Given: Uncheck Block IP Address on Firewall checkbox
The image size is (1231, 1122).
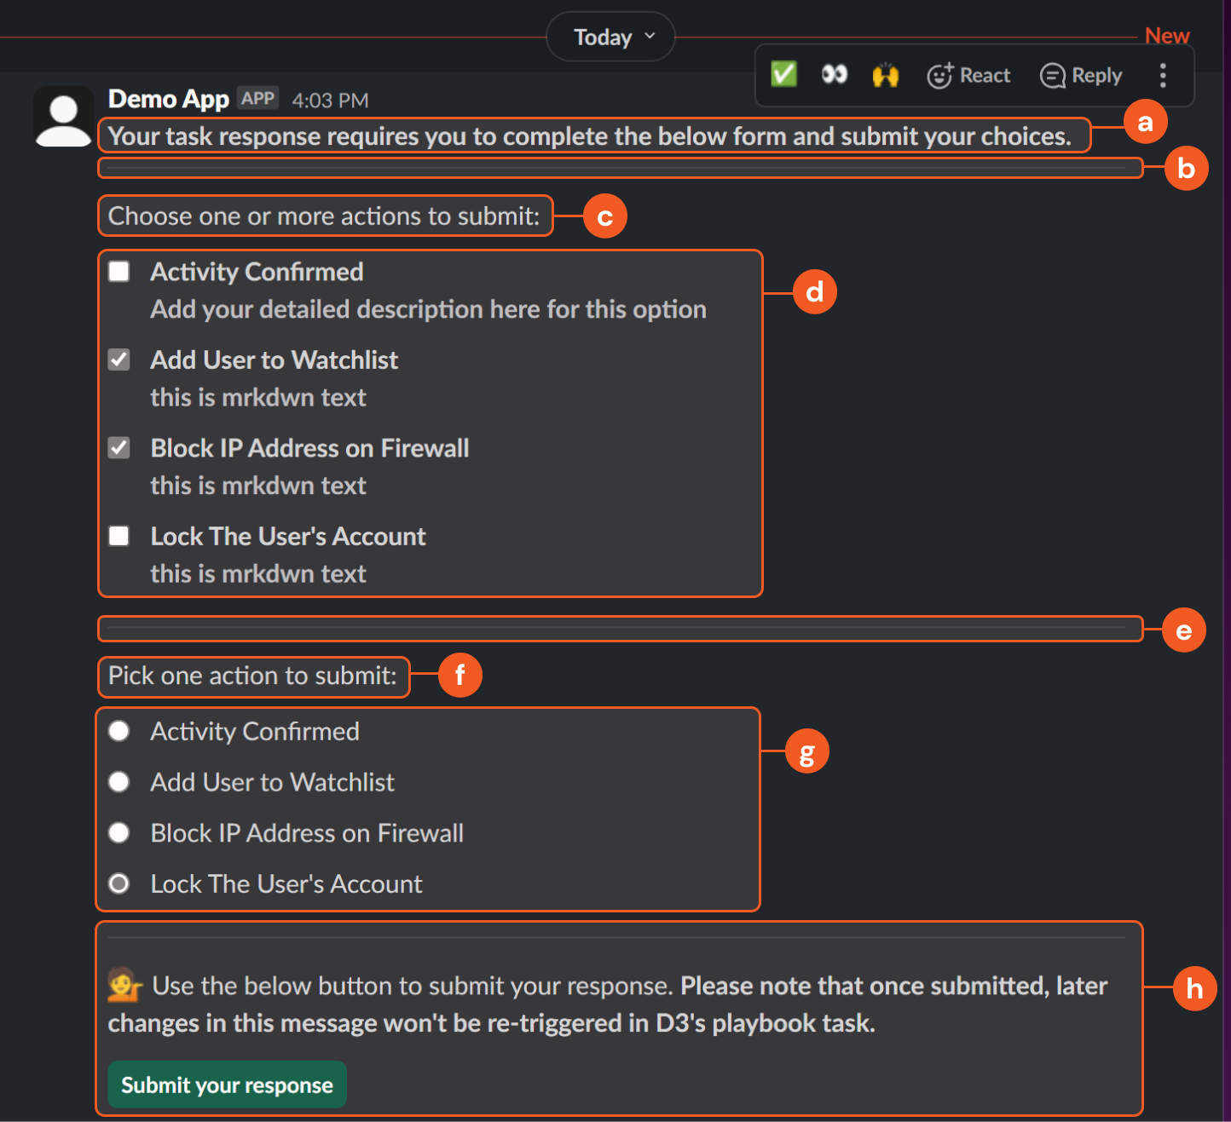Looking at the screenshot, I should [119, 448].
